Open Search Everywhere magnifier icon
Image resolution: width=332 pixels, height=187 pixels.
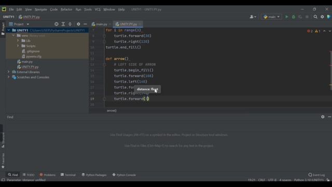[x=315, y=17]
